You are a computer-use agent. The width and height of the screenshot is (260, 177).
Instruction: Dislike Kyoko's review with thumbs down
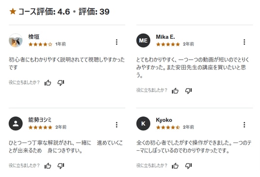point(188,165)
